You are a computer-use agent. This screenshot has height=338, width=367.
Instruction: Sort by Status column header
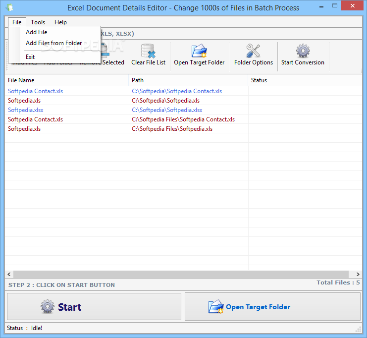(305, 80)
